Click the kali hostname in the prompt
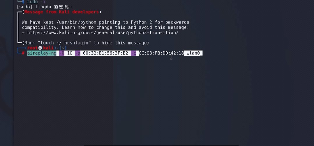Image resolution: width=314 pixels, height=146 pixels. tap(48, 48)
